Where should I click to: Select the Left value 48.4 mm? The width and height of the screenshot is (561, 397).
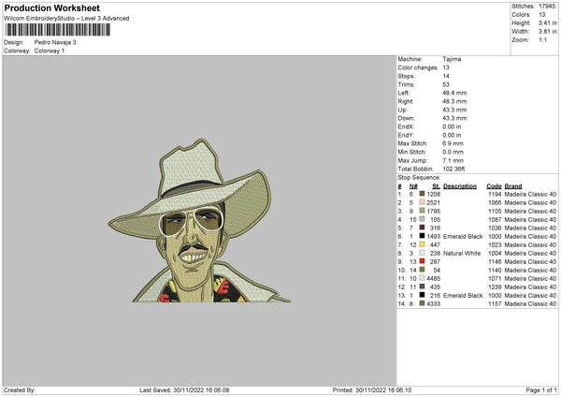click(x=454, y=93)
